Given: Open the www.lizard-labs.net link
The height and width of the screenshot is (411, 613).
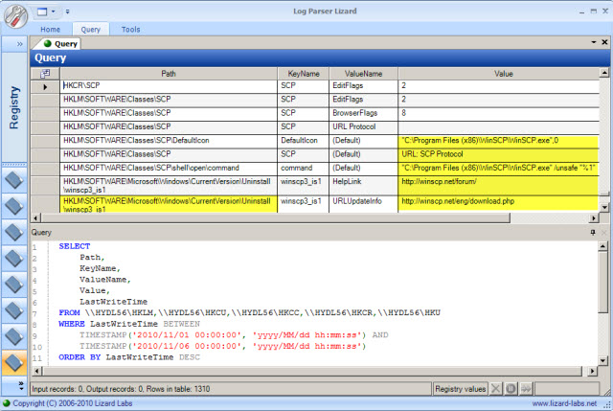Looking at the screenshot, I should (x=564, y=403).
